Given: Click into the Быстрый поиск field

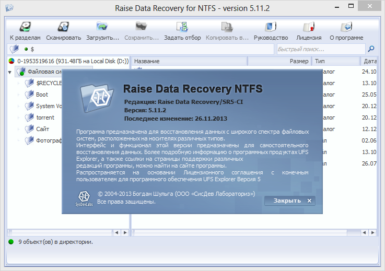Looking at the screenshot, I should [321, 49].
